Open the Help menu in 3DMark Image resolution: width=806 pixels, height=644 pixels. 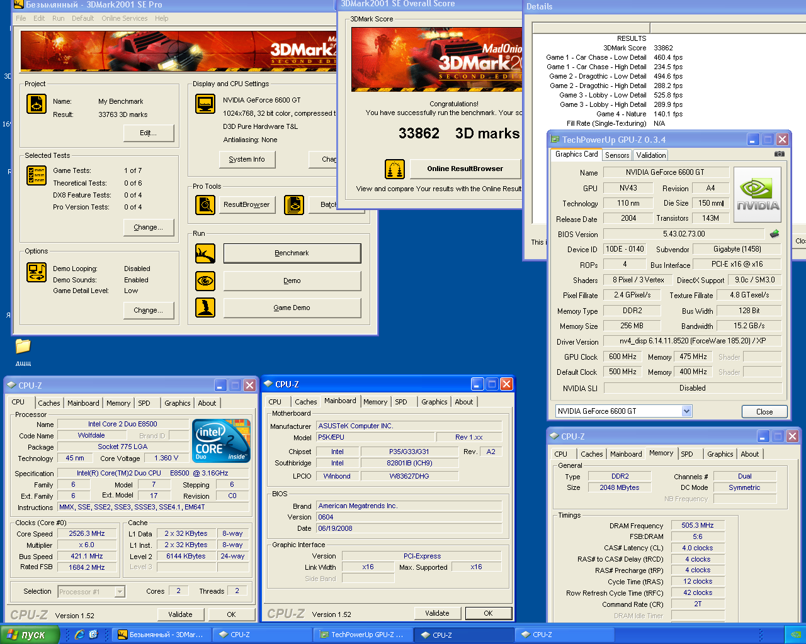point(162,18)
